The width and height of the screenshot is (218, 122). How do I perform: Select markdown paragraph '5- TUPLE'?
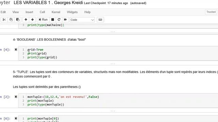click(x=115, y=74)
